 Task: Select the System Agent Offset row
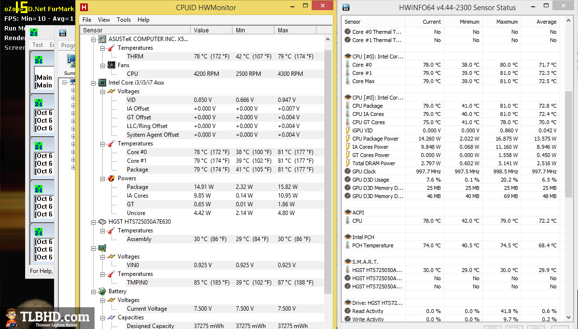225,135
